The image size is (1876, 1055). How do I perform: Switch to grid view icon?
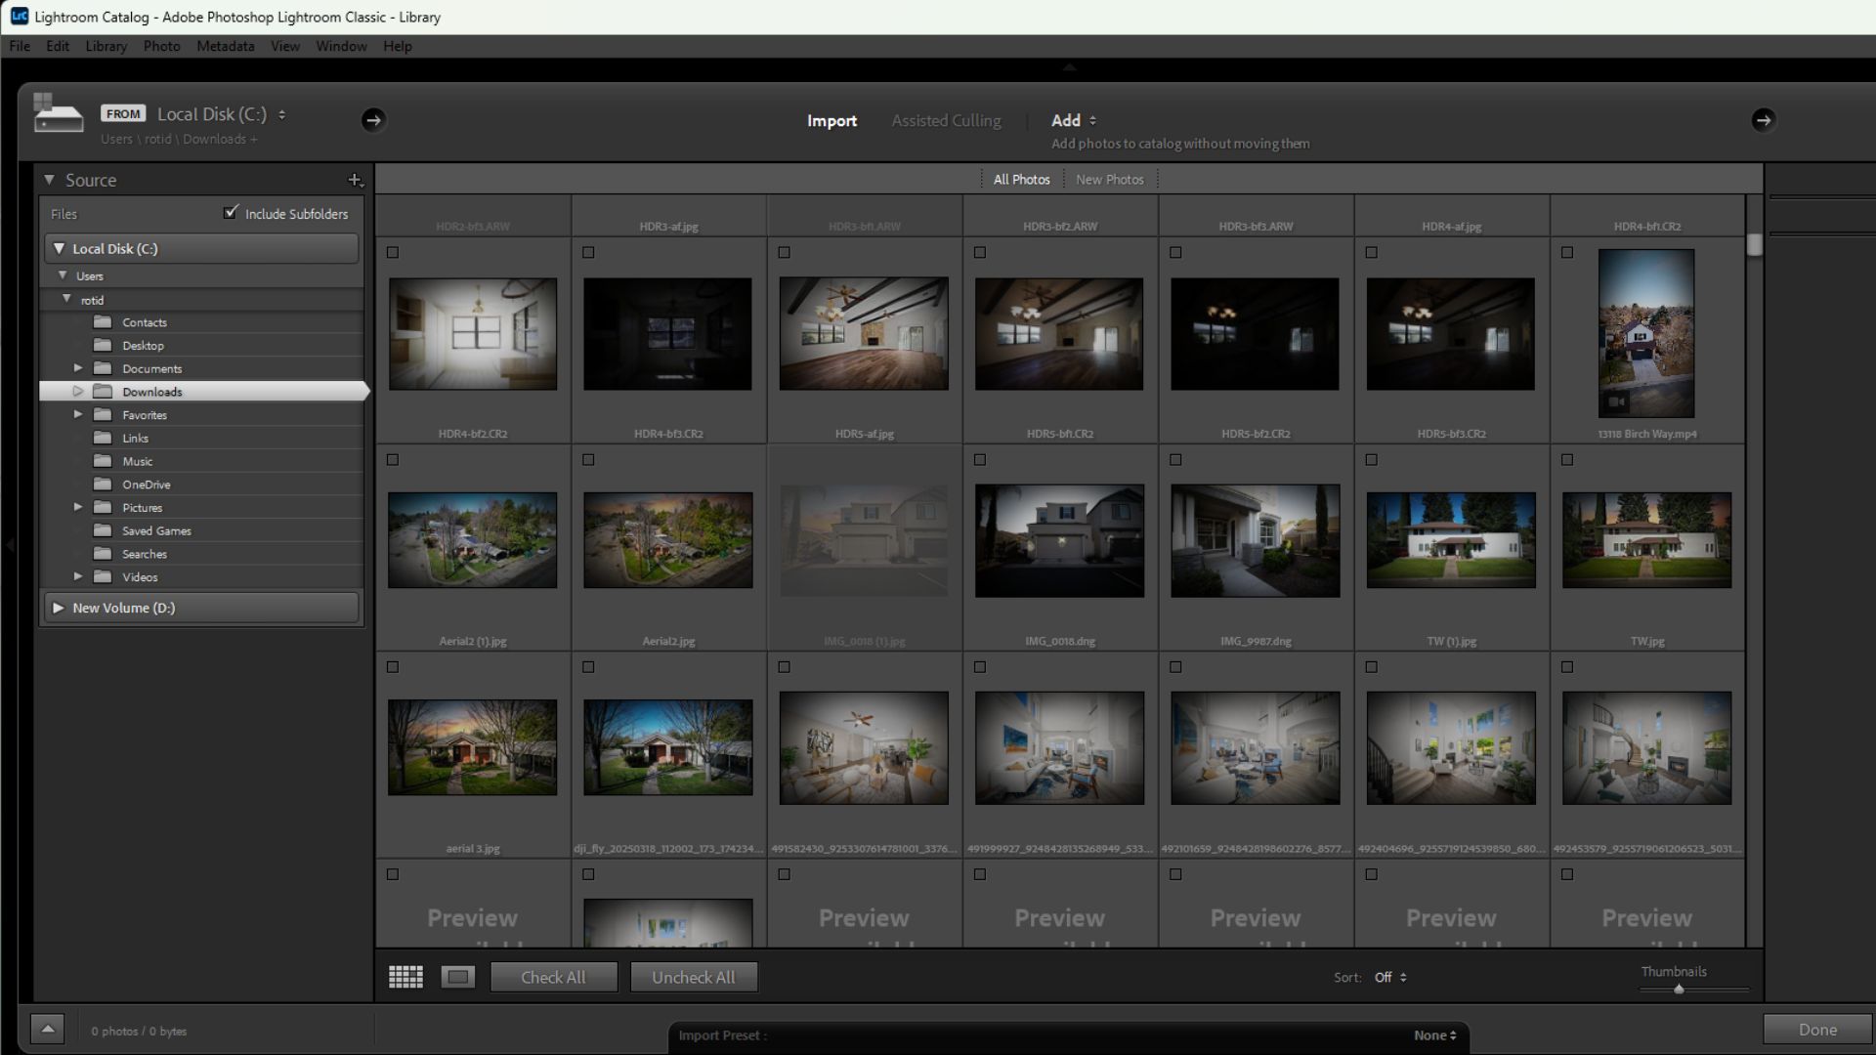click(405, 977)
